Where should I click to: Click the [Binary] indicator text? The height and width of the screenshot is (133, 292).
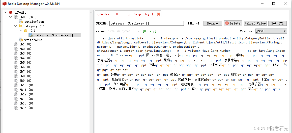[x=150, y=31]
